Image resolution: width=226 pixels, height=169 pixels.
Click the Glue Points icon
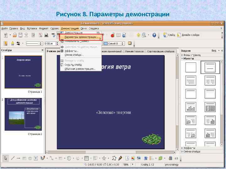120,158
